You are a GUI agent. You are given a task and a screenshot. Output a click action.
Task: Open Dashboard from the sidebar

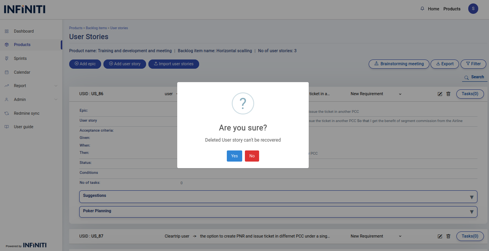23,31
